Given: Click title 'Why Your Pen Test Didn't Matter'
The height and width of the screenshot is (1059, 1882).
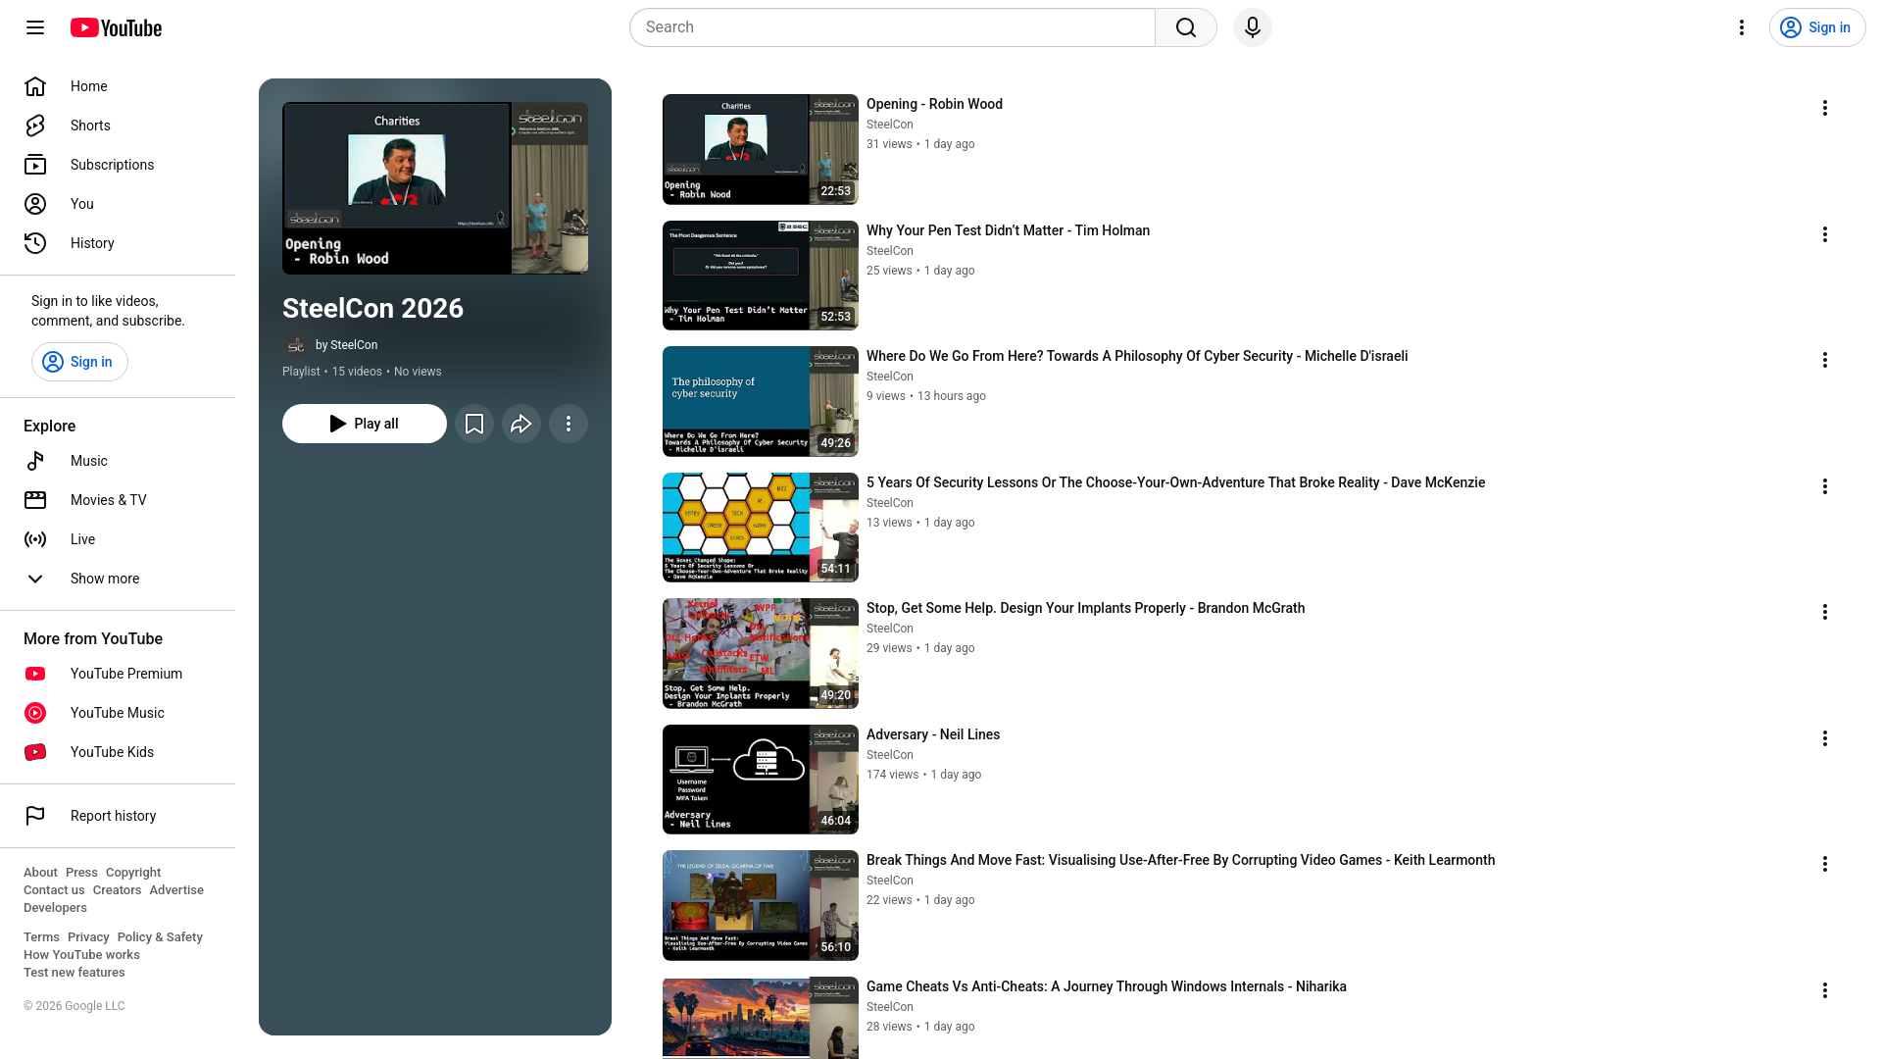Looking at the screenshot, I should (x=1008, y=230).
